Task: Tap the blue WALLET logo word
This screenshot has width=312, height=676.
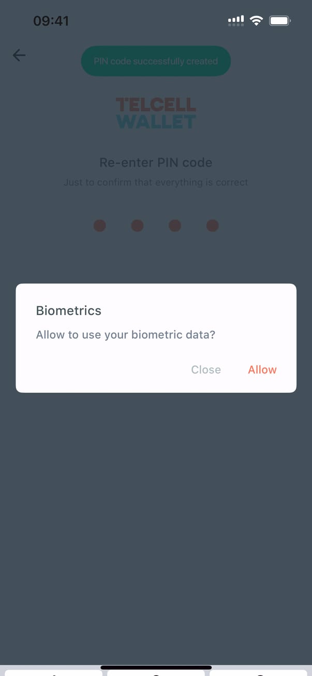Action: pyautogui.click(x=156, y=122)
